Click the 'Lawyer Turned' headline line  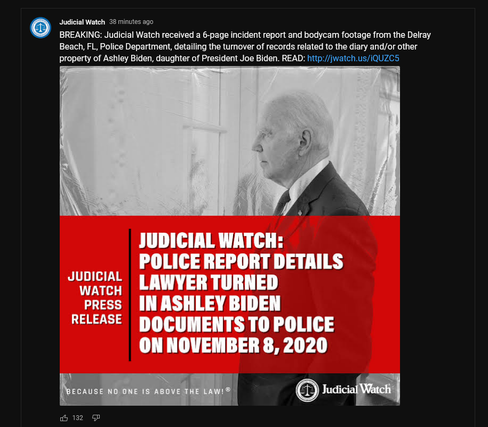pyautogui.click(x=209, y=283)
